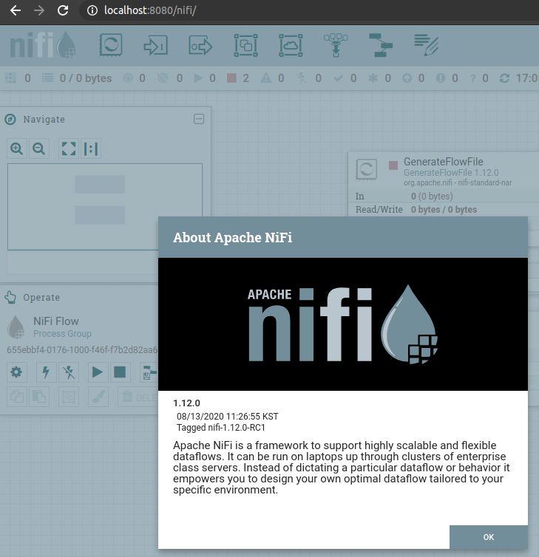539x557 pixels.
Task: Go forward in browser history
Action: coord(39,10)
